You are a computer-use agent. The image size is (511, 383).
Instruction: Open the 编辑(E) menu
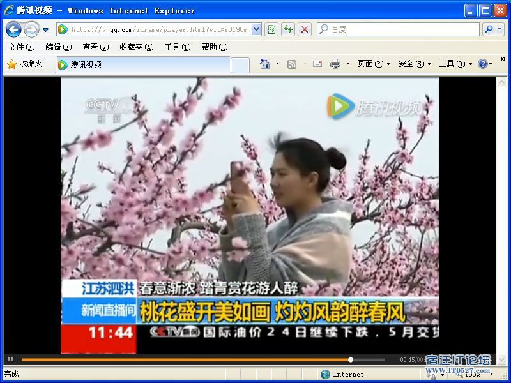(59, 47)
